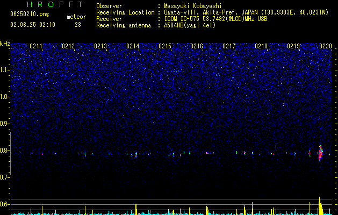Viewport: 338px width, 215px height.
Task: Click the ICOM IC-575 53.7492 MHz USB text
Action: coord(215,19)
